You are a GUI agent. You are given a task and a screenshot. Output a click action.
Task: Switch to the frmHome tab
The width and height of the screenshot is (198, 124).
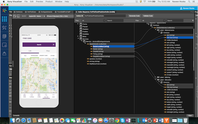pos(18,12)
